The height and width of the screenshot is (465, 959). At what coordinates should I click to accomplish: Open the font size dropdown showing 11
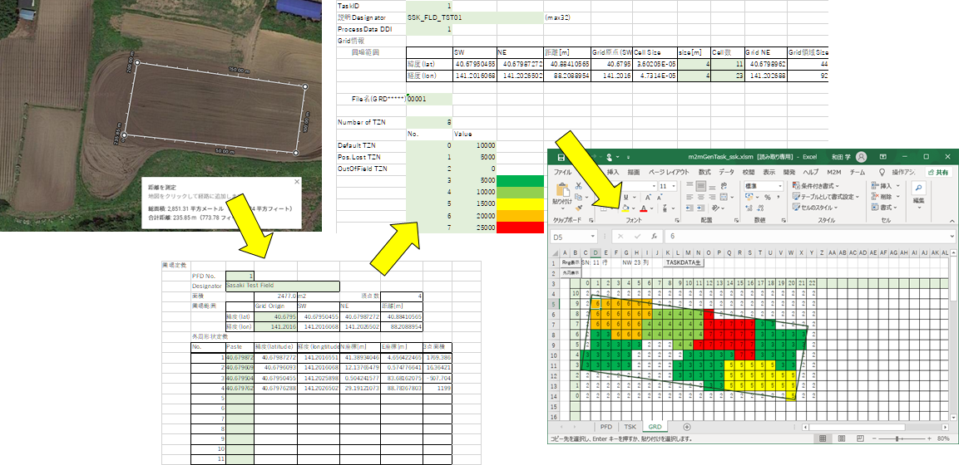pos(674,187)
